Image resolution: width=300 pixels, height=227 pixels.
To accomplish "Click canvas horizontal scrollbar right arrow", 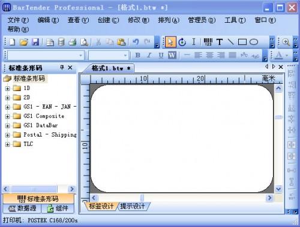I will pyautogui.click(x=269, y=198).
